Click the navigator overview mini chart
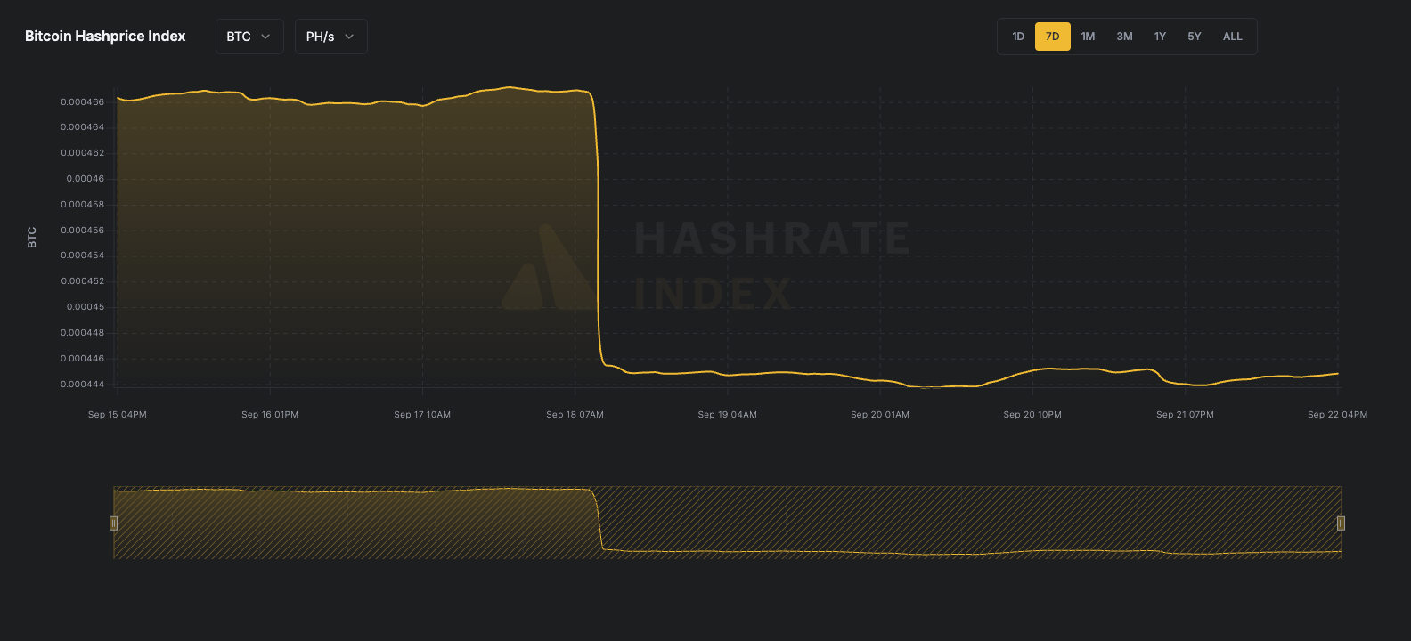Viewport: 1411px width, 641px height. tap(727, 523)
